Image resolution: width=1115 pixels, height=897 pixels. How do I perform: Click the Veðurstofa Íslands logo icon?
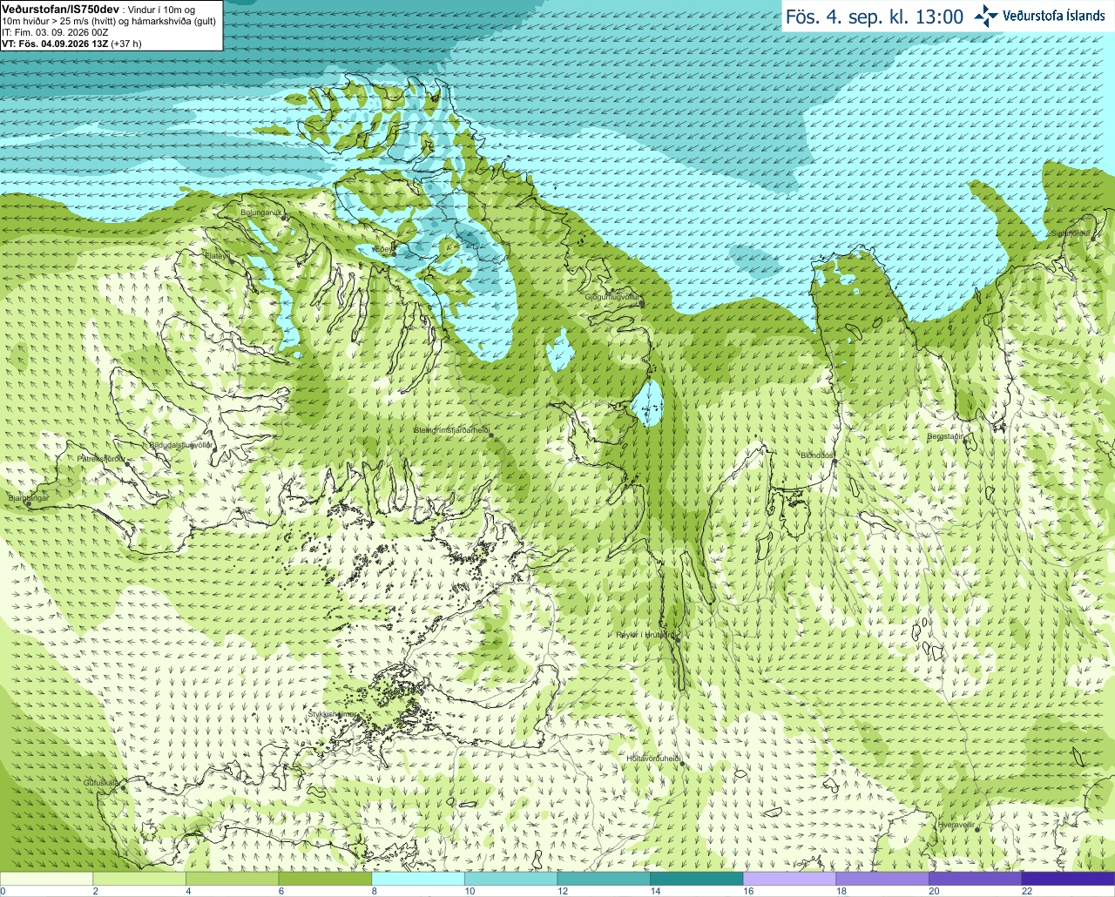click(x=986, y=16)
